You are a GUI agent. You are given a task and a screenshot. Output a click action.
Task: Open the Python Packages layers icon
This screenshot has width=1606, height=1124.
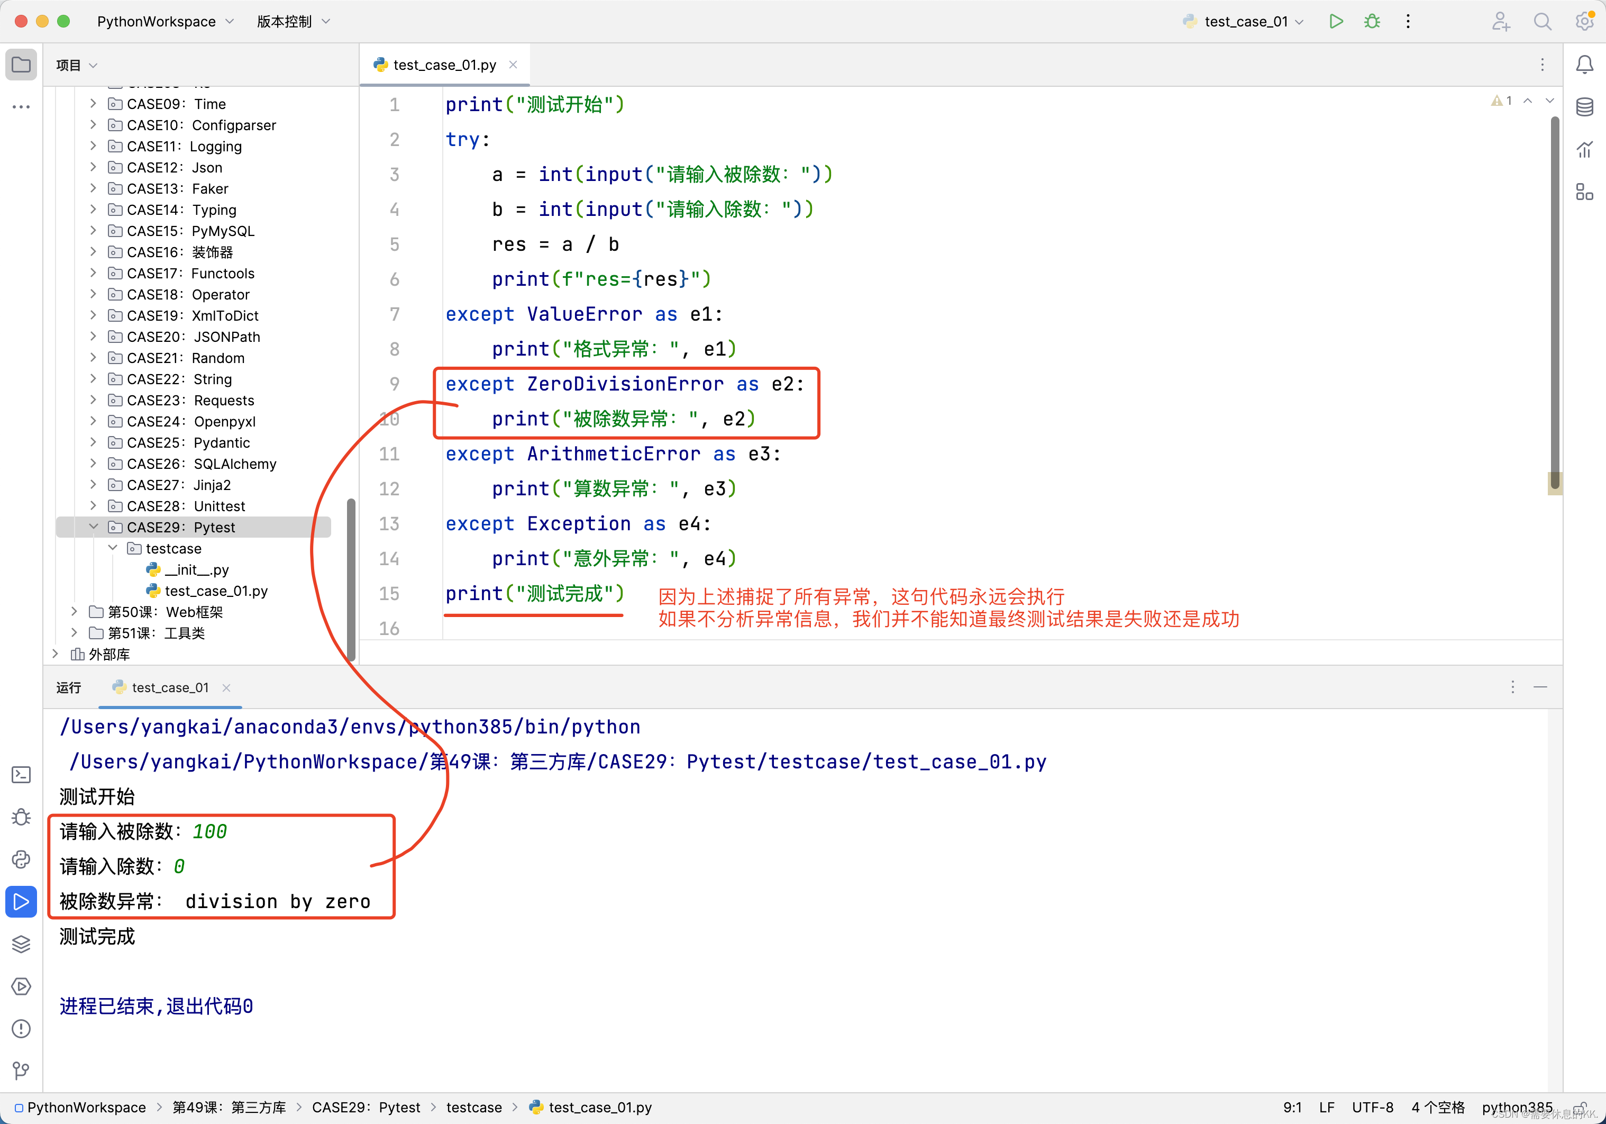(x=21, y=944)
